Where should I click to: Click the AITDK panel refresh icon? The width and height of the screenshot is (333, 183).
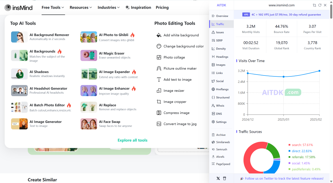point(320,5)
